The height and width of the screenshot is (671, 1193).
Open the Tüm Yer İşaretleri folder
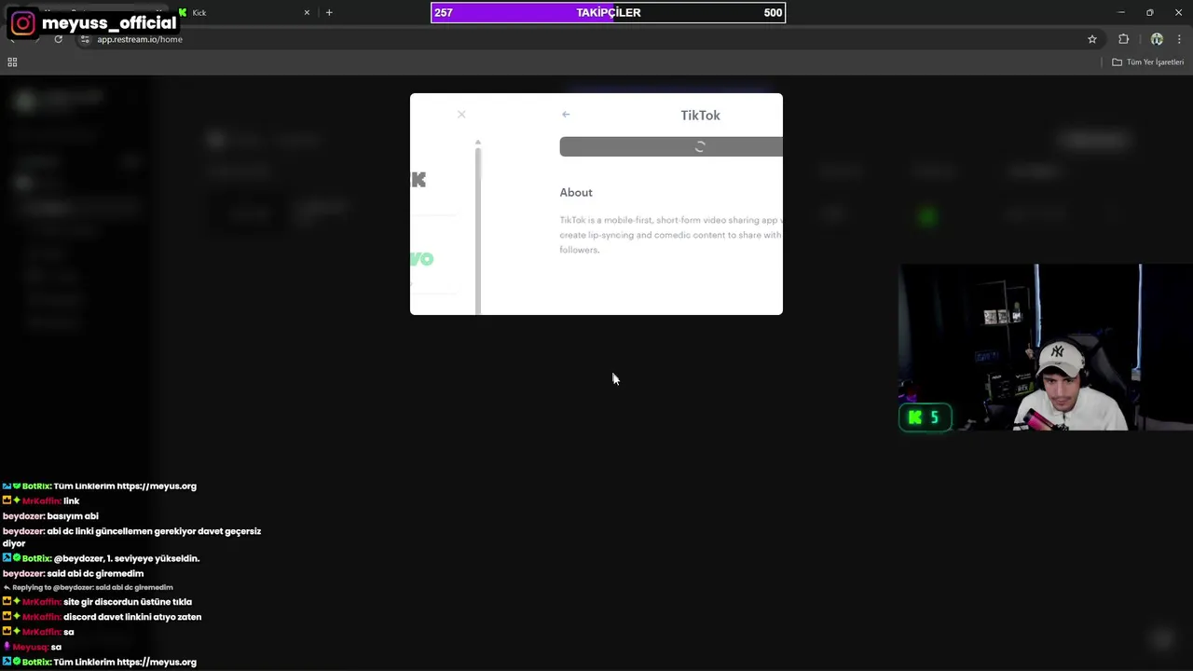1148,62
